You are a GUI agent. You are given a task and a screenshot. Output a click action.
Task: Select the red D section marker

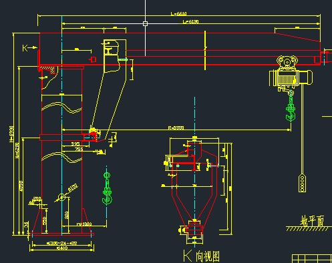click(x=93, y=59)
